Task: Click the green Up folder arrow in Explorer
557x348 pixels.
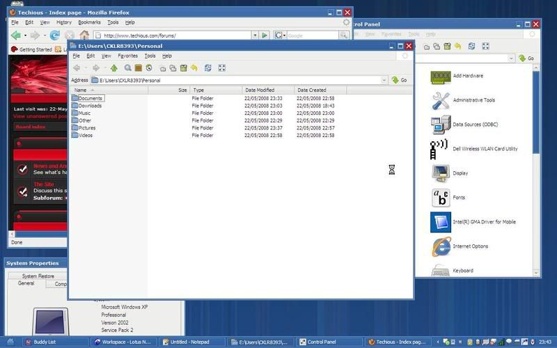Action: (x=113, y=68)
